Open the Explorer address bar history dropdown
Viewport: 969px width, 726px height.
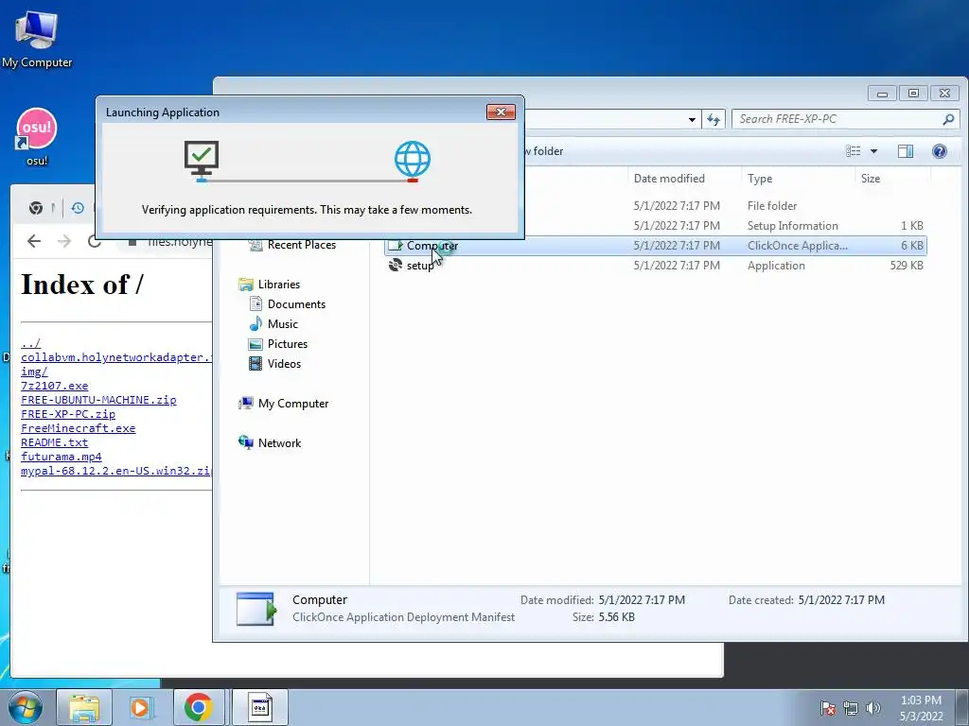point(692,119)
